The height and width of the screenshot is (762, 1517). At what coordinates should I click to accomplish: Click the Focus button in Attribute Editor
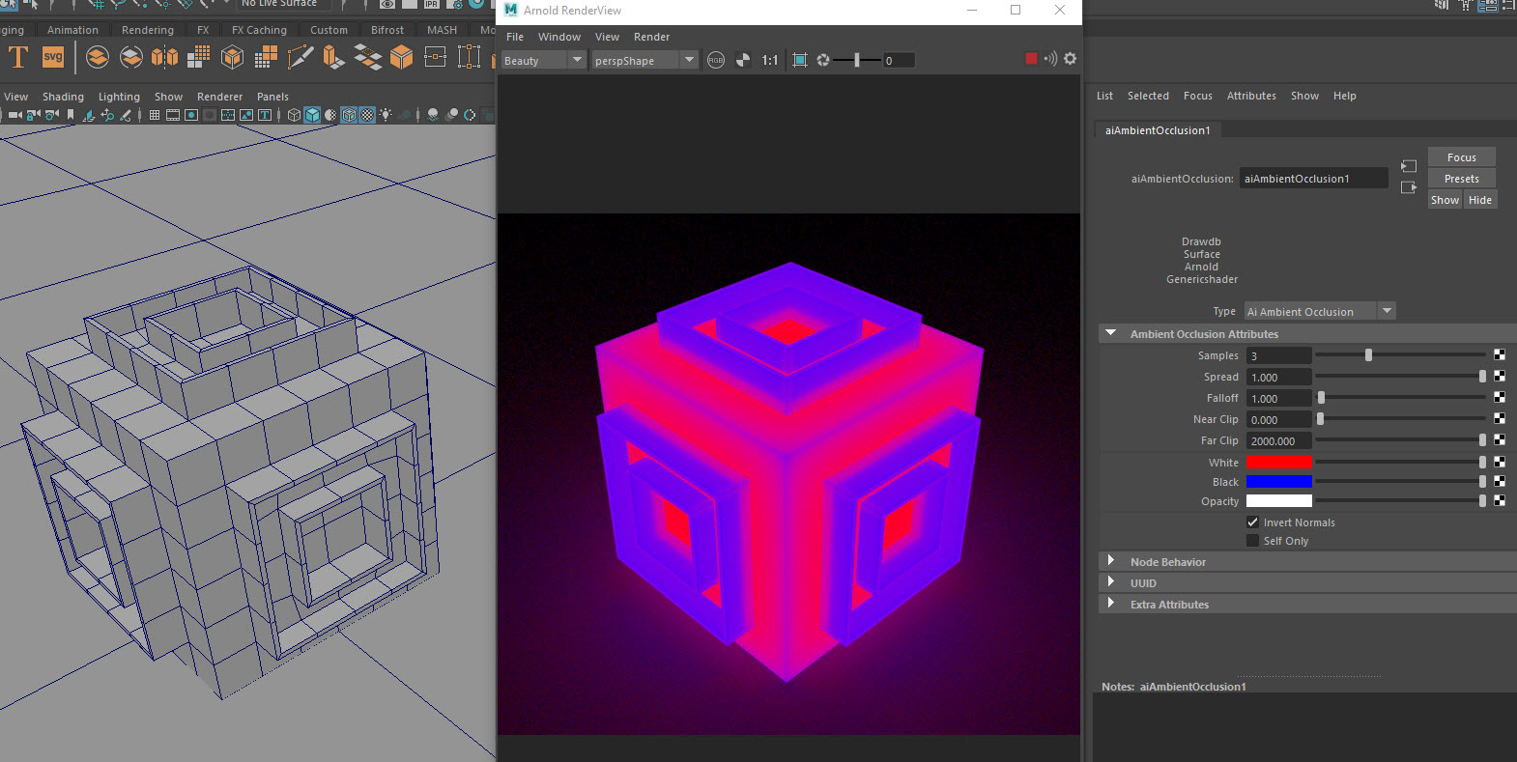(x=1461, y=157)
